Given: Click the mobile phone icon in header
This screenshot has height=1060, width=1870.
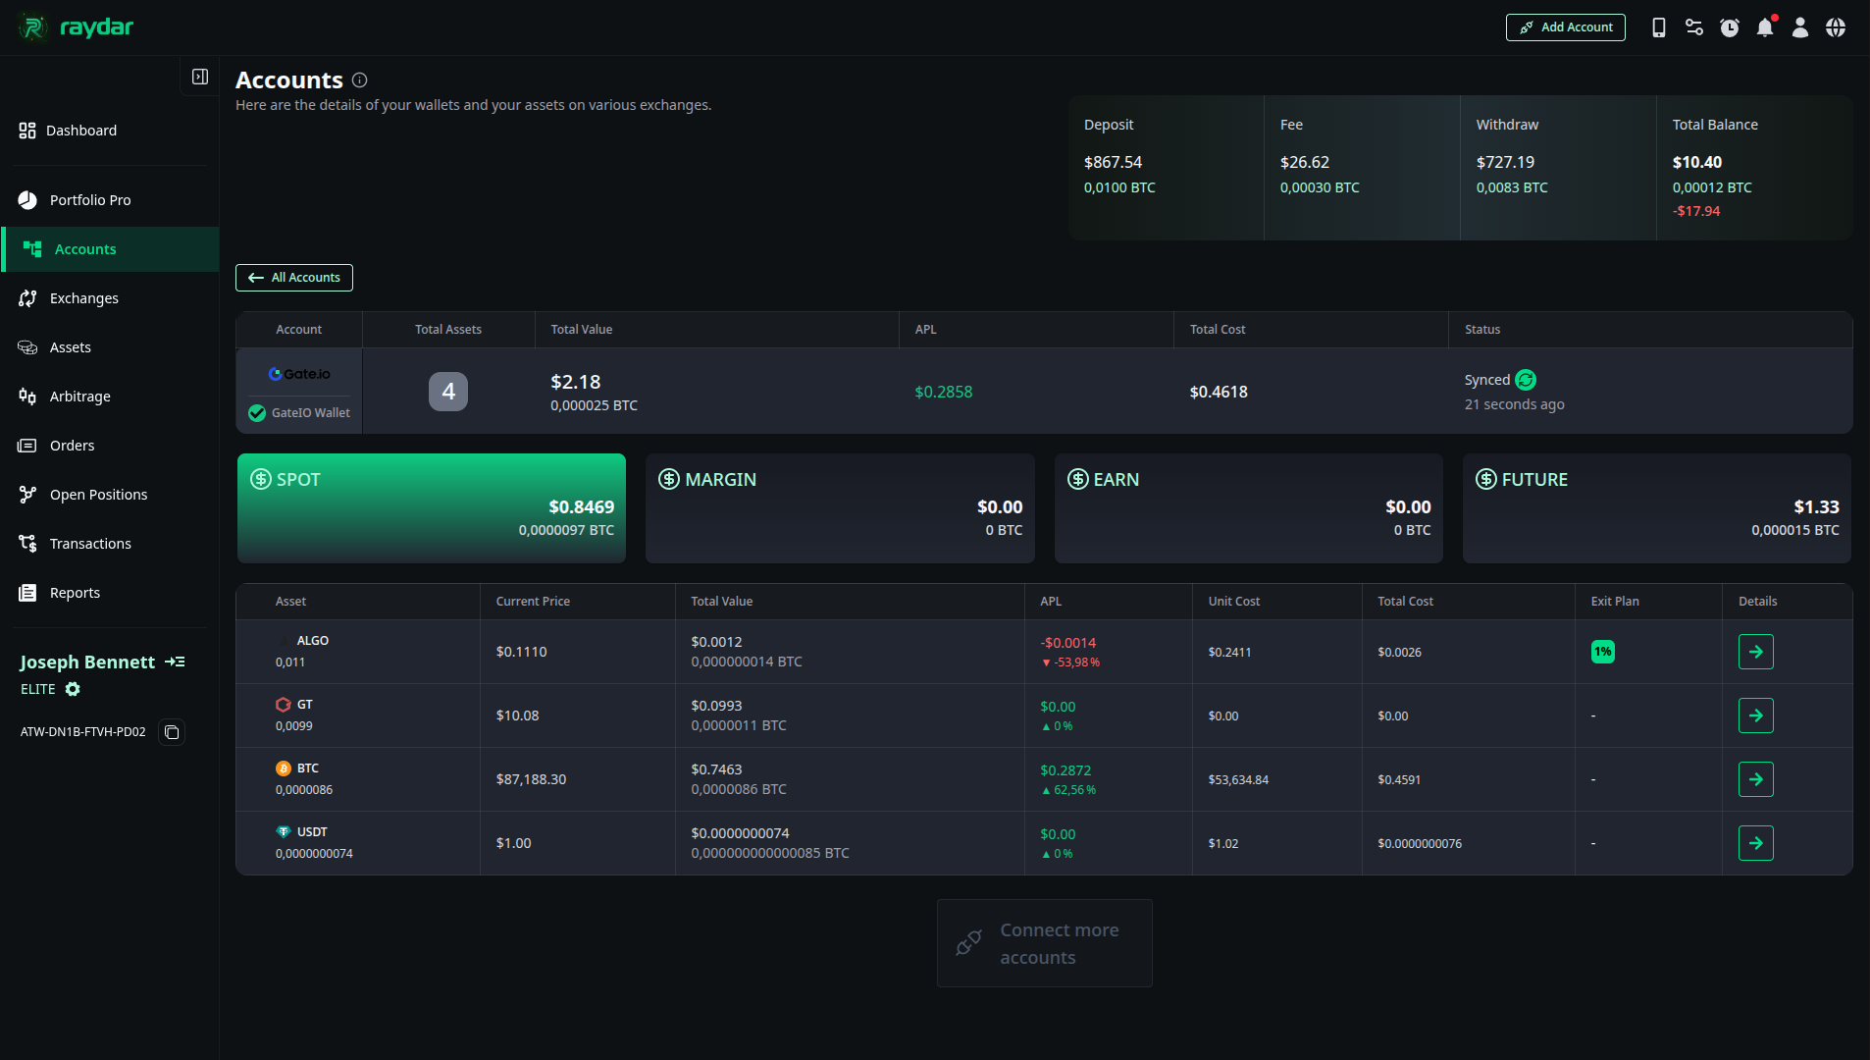Looking at the screenshot, I should pos(1658,27).
